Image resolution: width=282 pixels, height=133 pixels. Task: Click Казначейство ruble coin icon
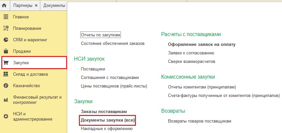pos(6,86)
